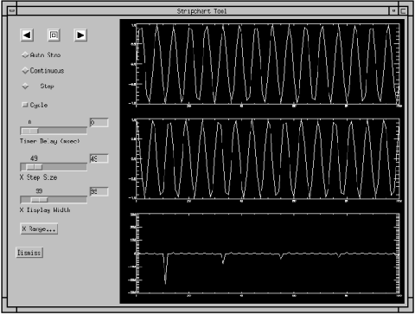This screenshot has height=315, width=415.
Task: Click the X Step Size label
Action: (x=38, y=177)
